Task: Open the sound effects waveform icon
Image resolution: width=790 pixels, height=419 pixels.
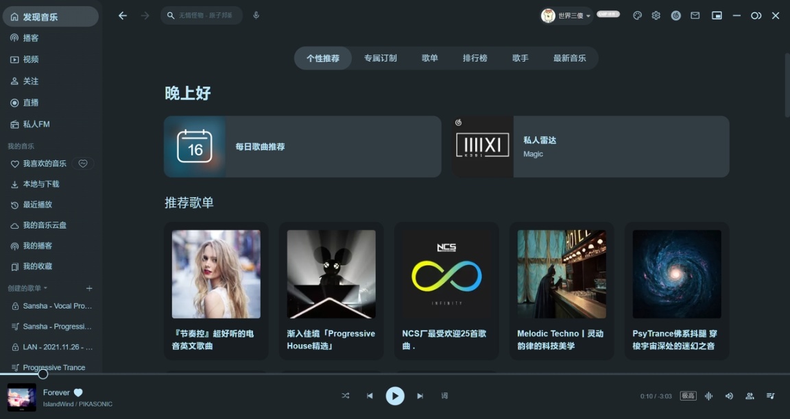Action: [708, 396]
